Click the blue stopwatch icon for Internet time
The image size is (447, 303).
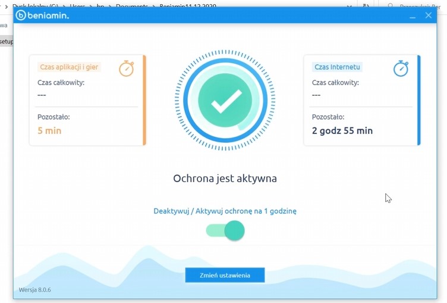pyautogui.click(x=401, y=68)
